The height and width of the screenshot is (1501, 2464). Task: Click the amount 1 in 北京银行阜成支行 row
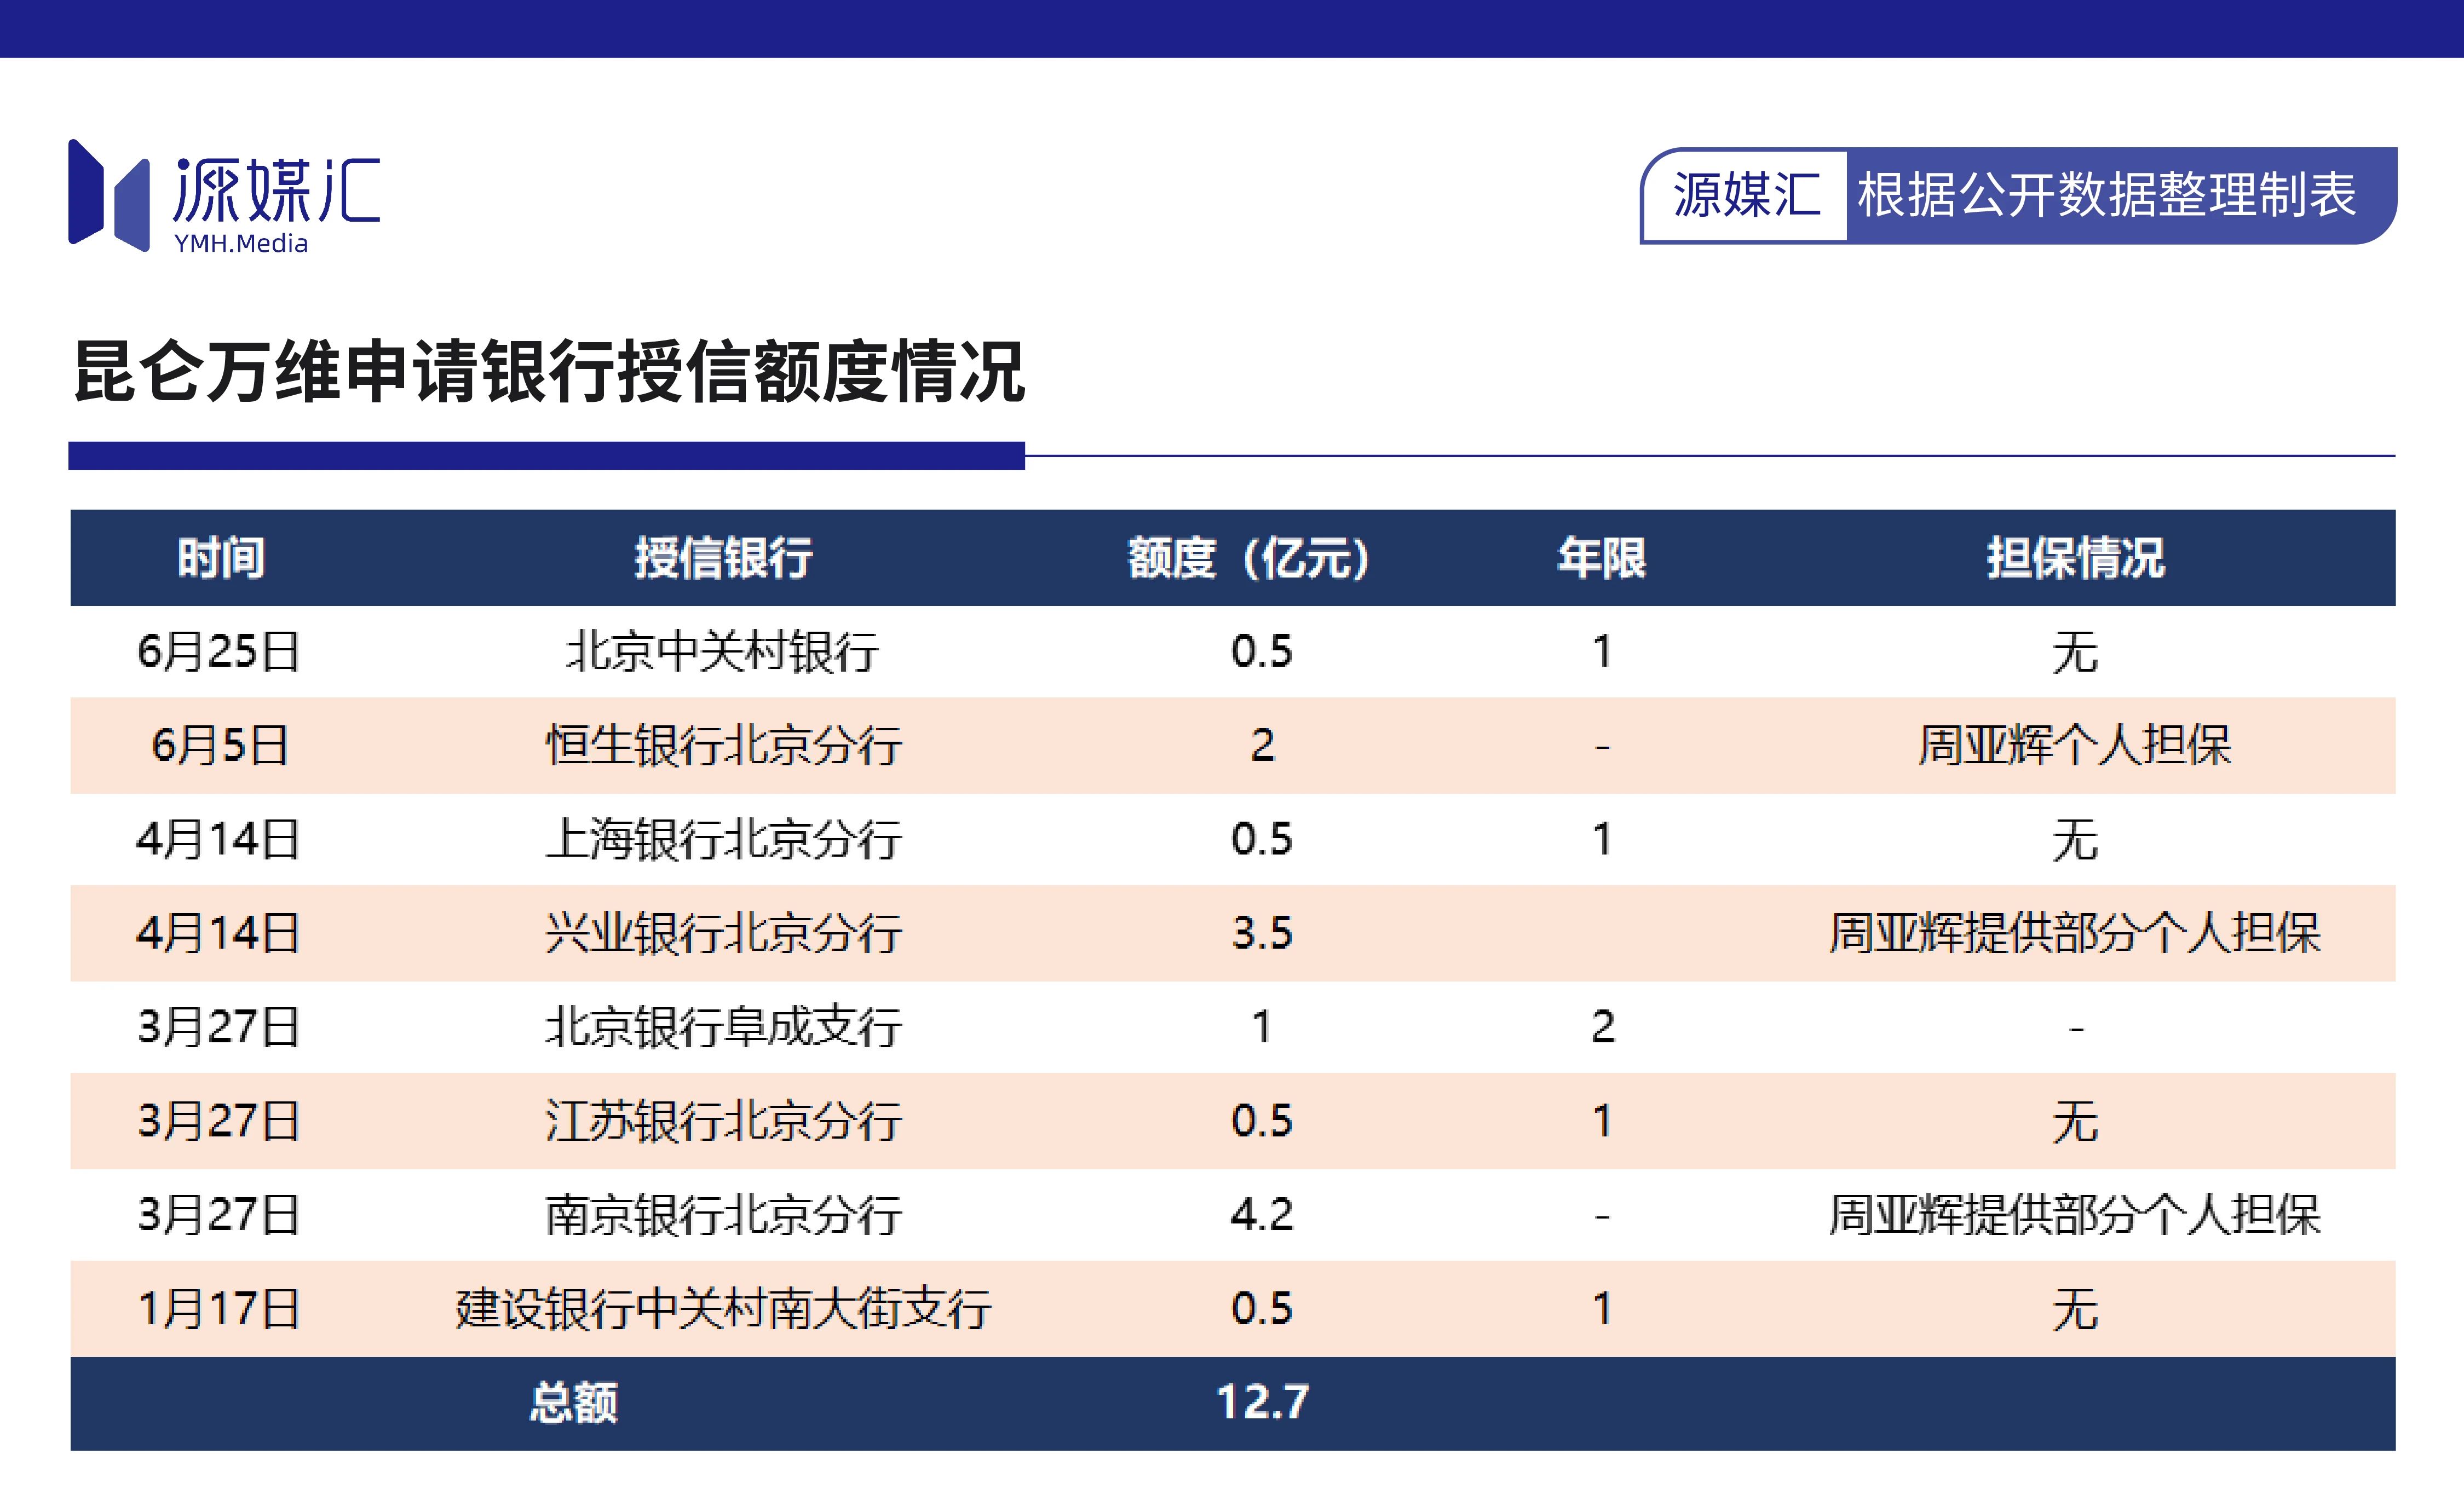(1262, 1028)
